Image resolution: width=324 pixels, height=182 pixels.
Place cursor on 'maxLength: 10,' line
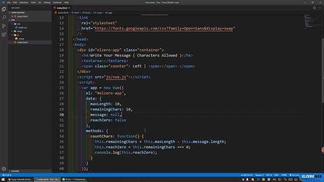click(106, 104)
